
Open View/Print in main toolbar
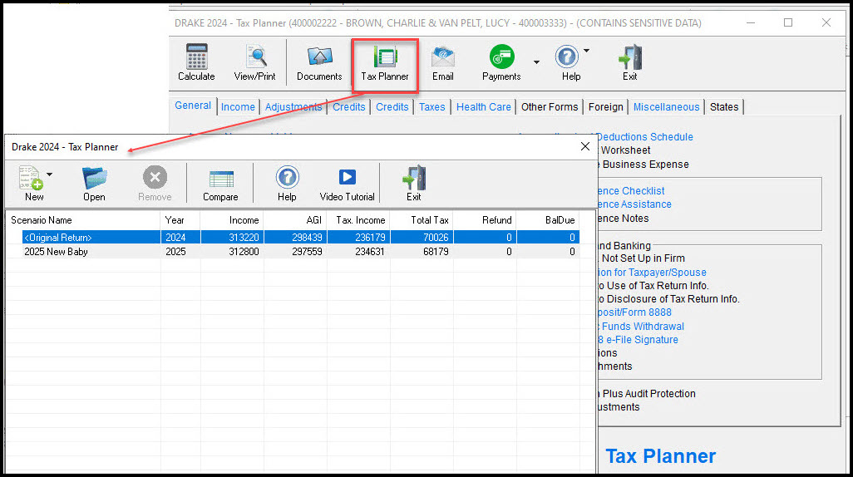click(x=254, y=63)
